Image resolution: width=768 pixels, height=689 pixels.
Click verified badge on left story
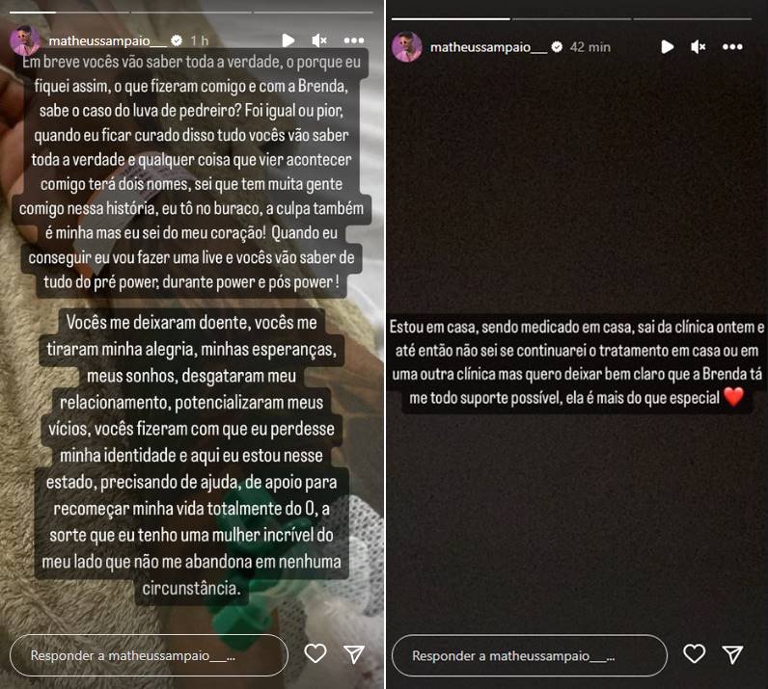tap(177, 40)
